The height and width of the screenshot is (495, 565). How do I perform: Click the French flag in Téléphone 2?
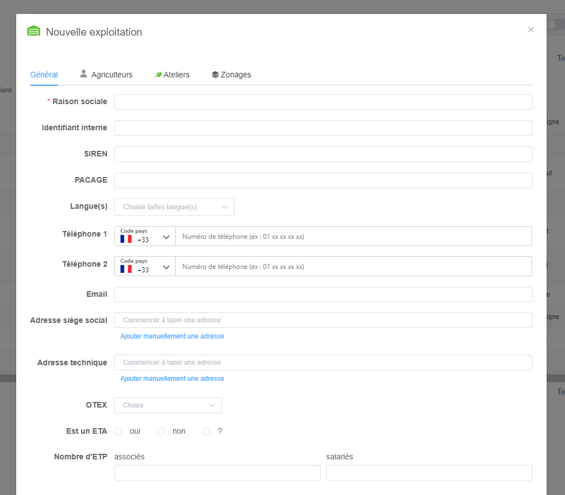click(126, 269)
